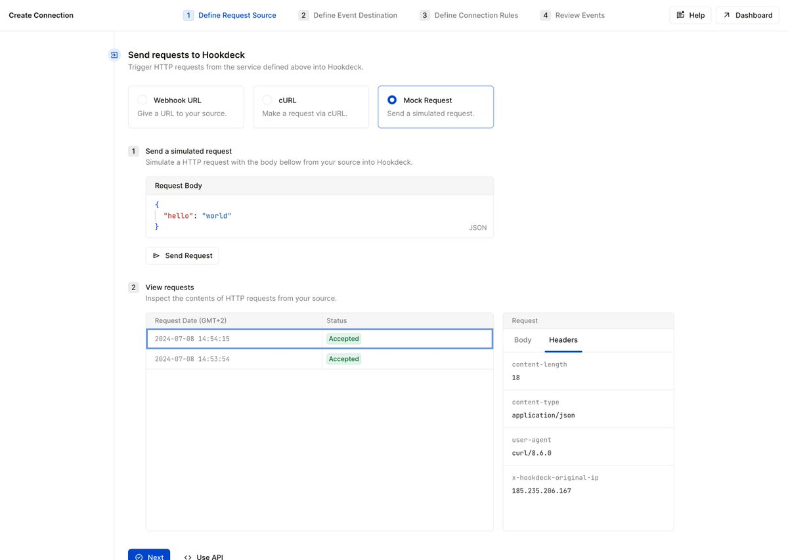This screenshot has height=560, width=788.
Task: Select the request row dated 14:54:15
Action: coord(319,339)
